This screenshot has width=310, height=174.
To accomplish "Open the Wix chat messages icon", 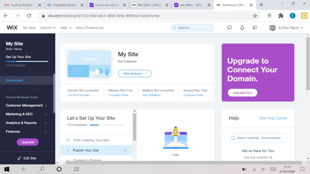I will 229,28.
